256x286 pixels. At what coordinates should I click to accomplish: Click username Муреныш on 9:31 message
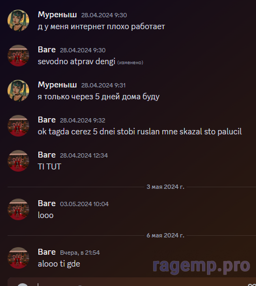click(57, 85)
